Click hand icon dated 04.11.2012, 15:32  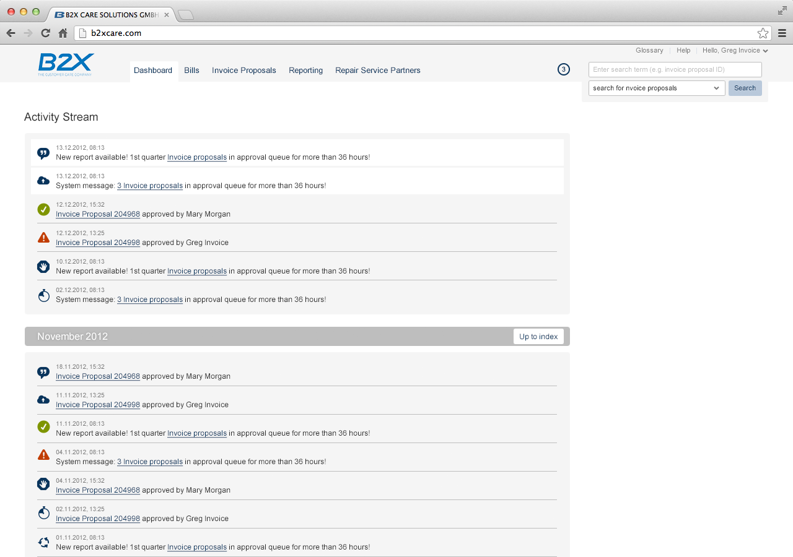click(x=43, y=483)
